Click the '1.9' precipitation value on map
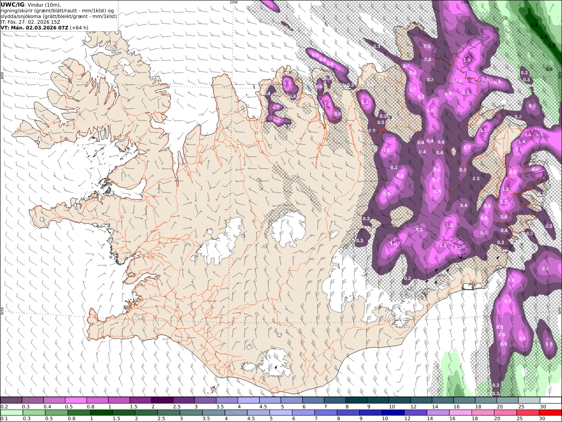Viewport: 562px width, 422px height. [467, 60]
